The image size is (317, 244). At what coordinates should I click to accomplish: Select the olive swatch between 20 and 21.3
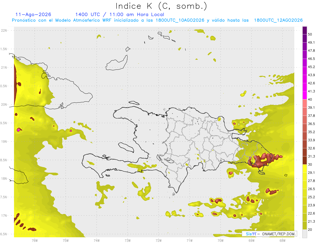(x=305, y=226)
